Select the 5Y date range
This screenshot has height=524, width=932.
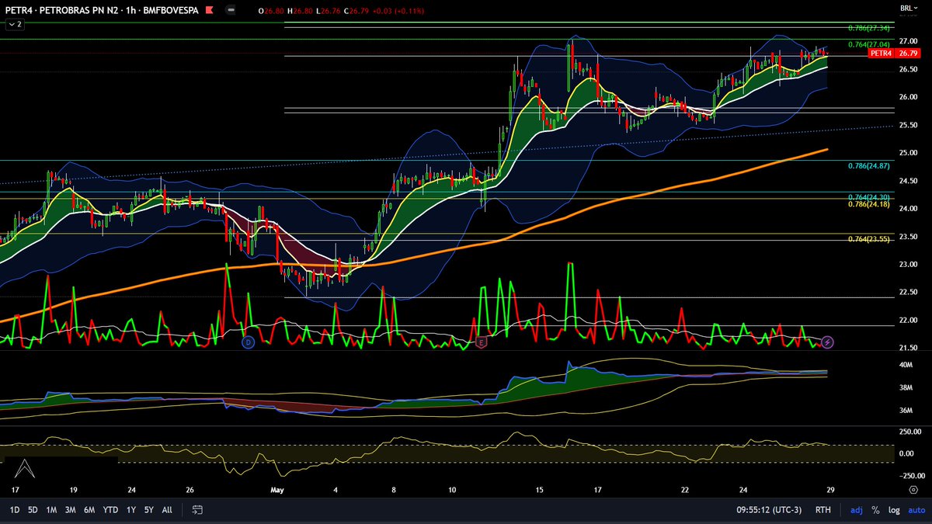coord(148,510)
